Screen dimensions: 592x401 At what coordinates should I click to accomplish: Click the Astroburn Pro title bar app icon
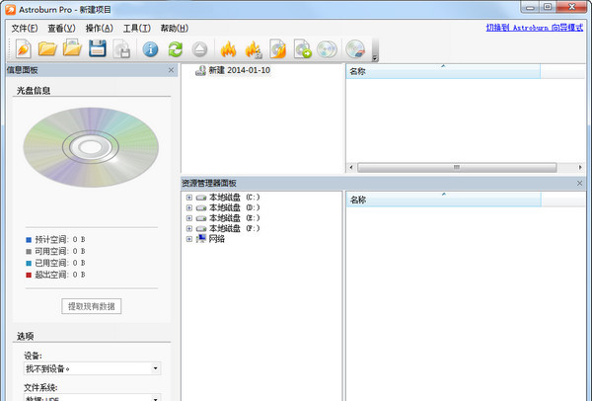coord(11,10)
